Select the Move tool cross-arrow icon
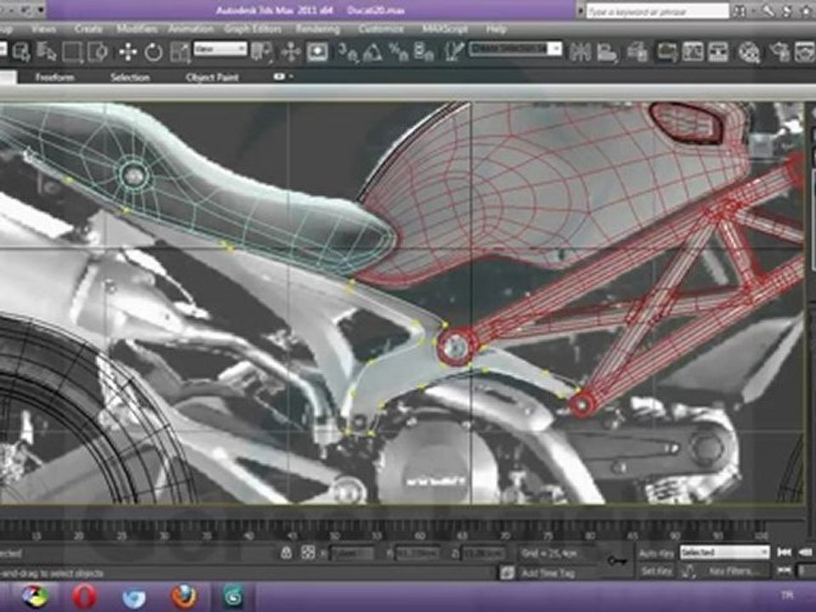This screenshot has height=612, width=816. (x=127, y=52)
